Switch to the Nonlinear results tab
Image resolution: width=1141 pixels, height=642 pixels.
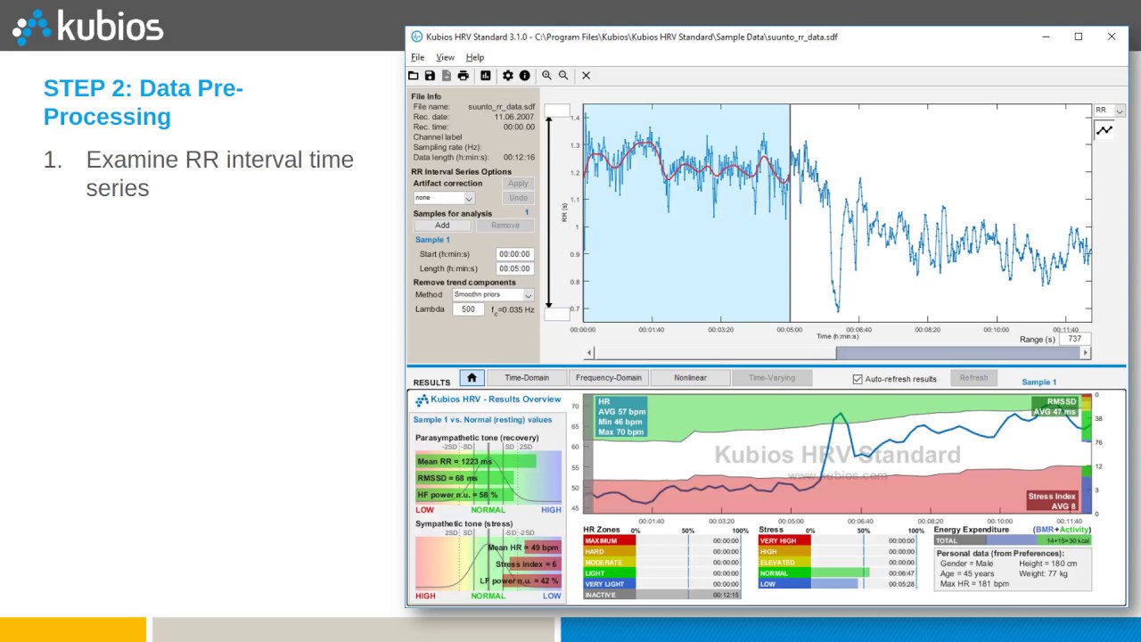[690, 378]
